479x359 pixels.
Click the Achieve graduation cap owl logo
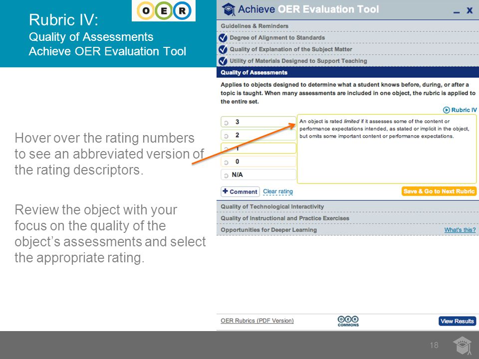(x=228, y=9)
